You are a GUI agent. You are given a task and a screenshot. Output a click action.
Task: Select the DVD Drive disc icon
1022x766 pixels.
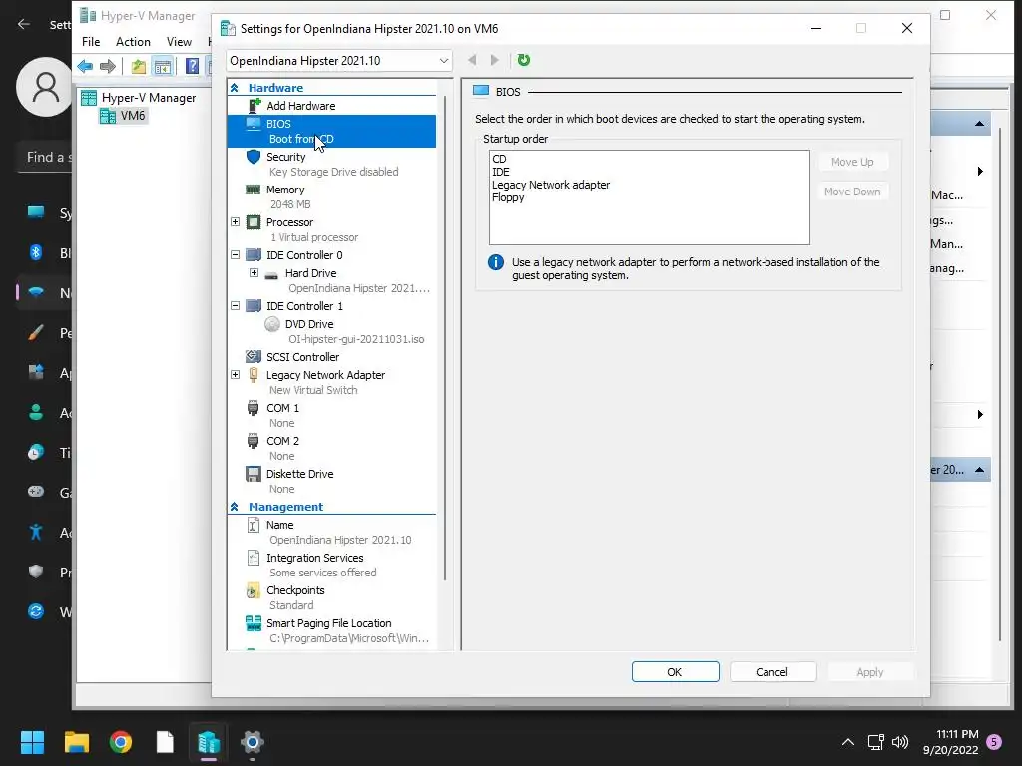(x=272, y=324)
